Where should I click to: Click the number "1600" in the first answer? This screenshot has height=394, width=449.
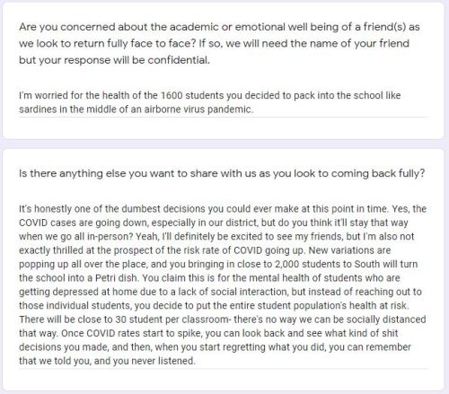172,95
